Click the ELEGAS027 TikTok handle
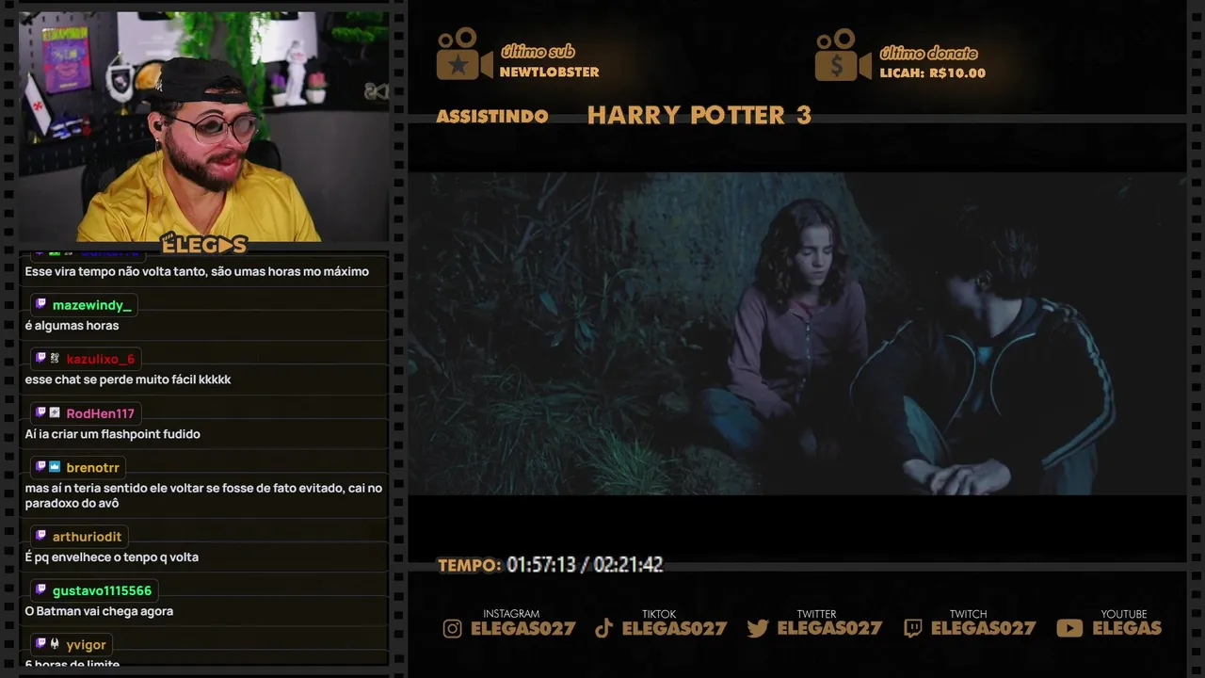The width and height of the screenshot is (1205, 678). coord(674,628)
